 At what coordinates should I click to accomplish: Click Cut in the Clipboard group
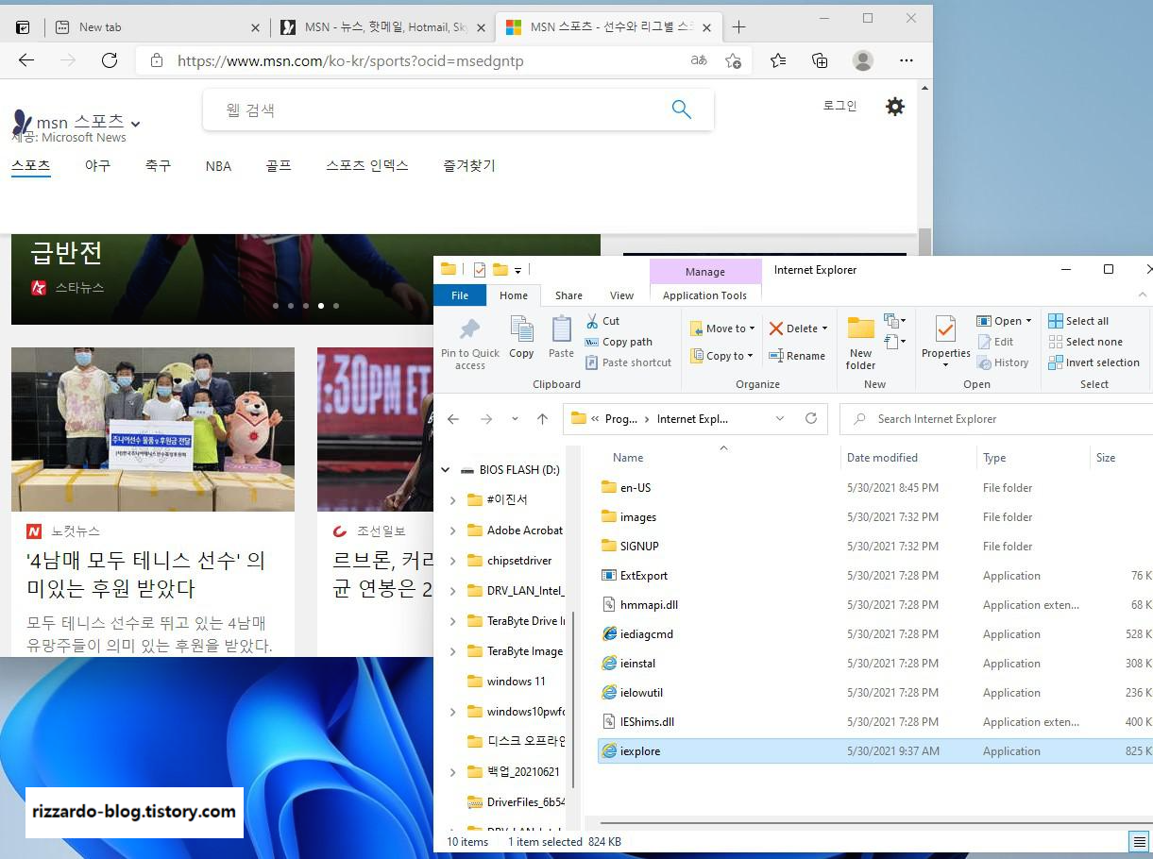point(602,321)
